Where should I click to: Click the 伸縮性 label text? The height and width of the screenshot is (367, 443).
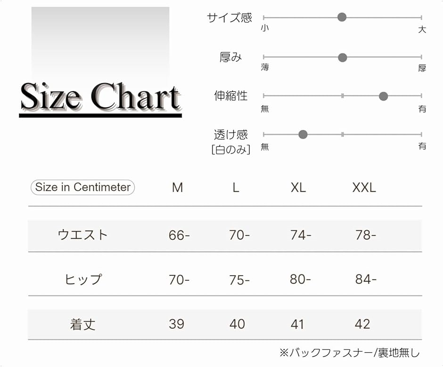point(230,96)
